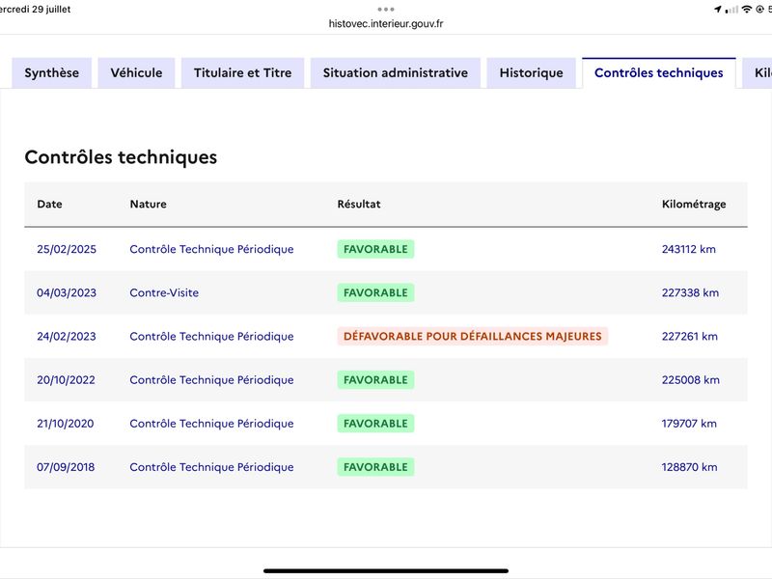Click the 243112 km mileage value
The height and width of the screenshot is (579, 772).
[689, 249]
